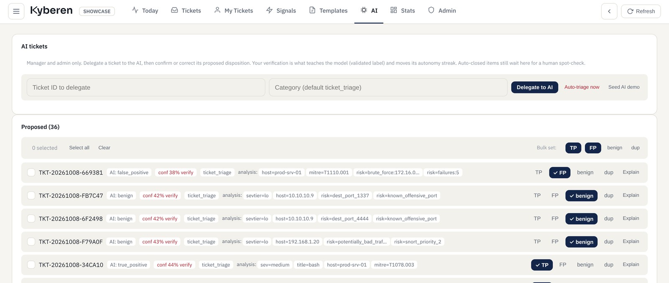Check ticket TKT-20261008-669381 checkbox
The width and height of the screenshot is (669, 283).
(x=31, y=172)
